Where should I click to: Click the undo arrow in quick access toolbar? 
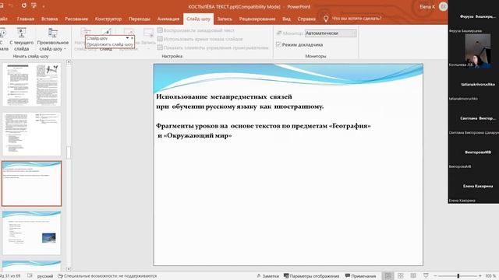(10, 5)
